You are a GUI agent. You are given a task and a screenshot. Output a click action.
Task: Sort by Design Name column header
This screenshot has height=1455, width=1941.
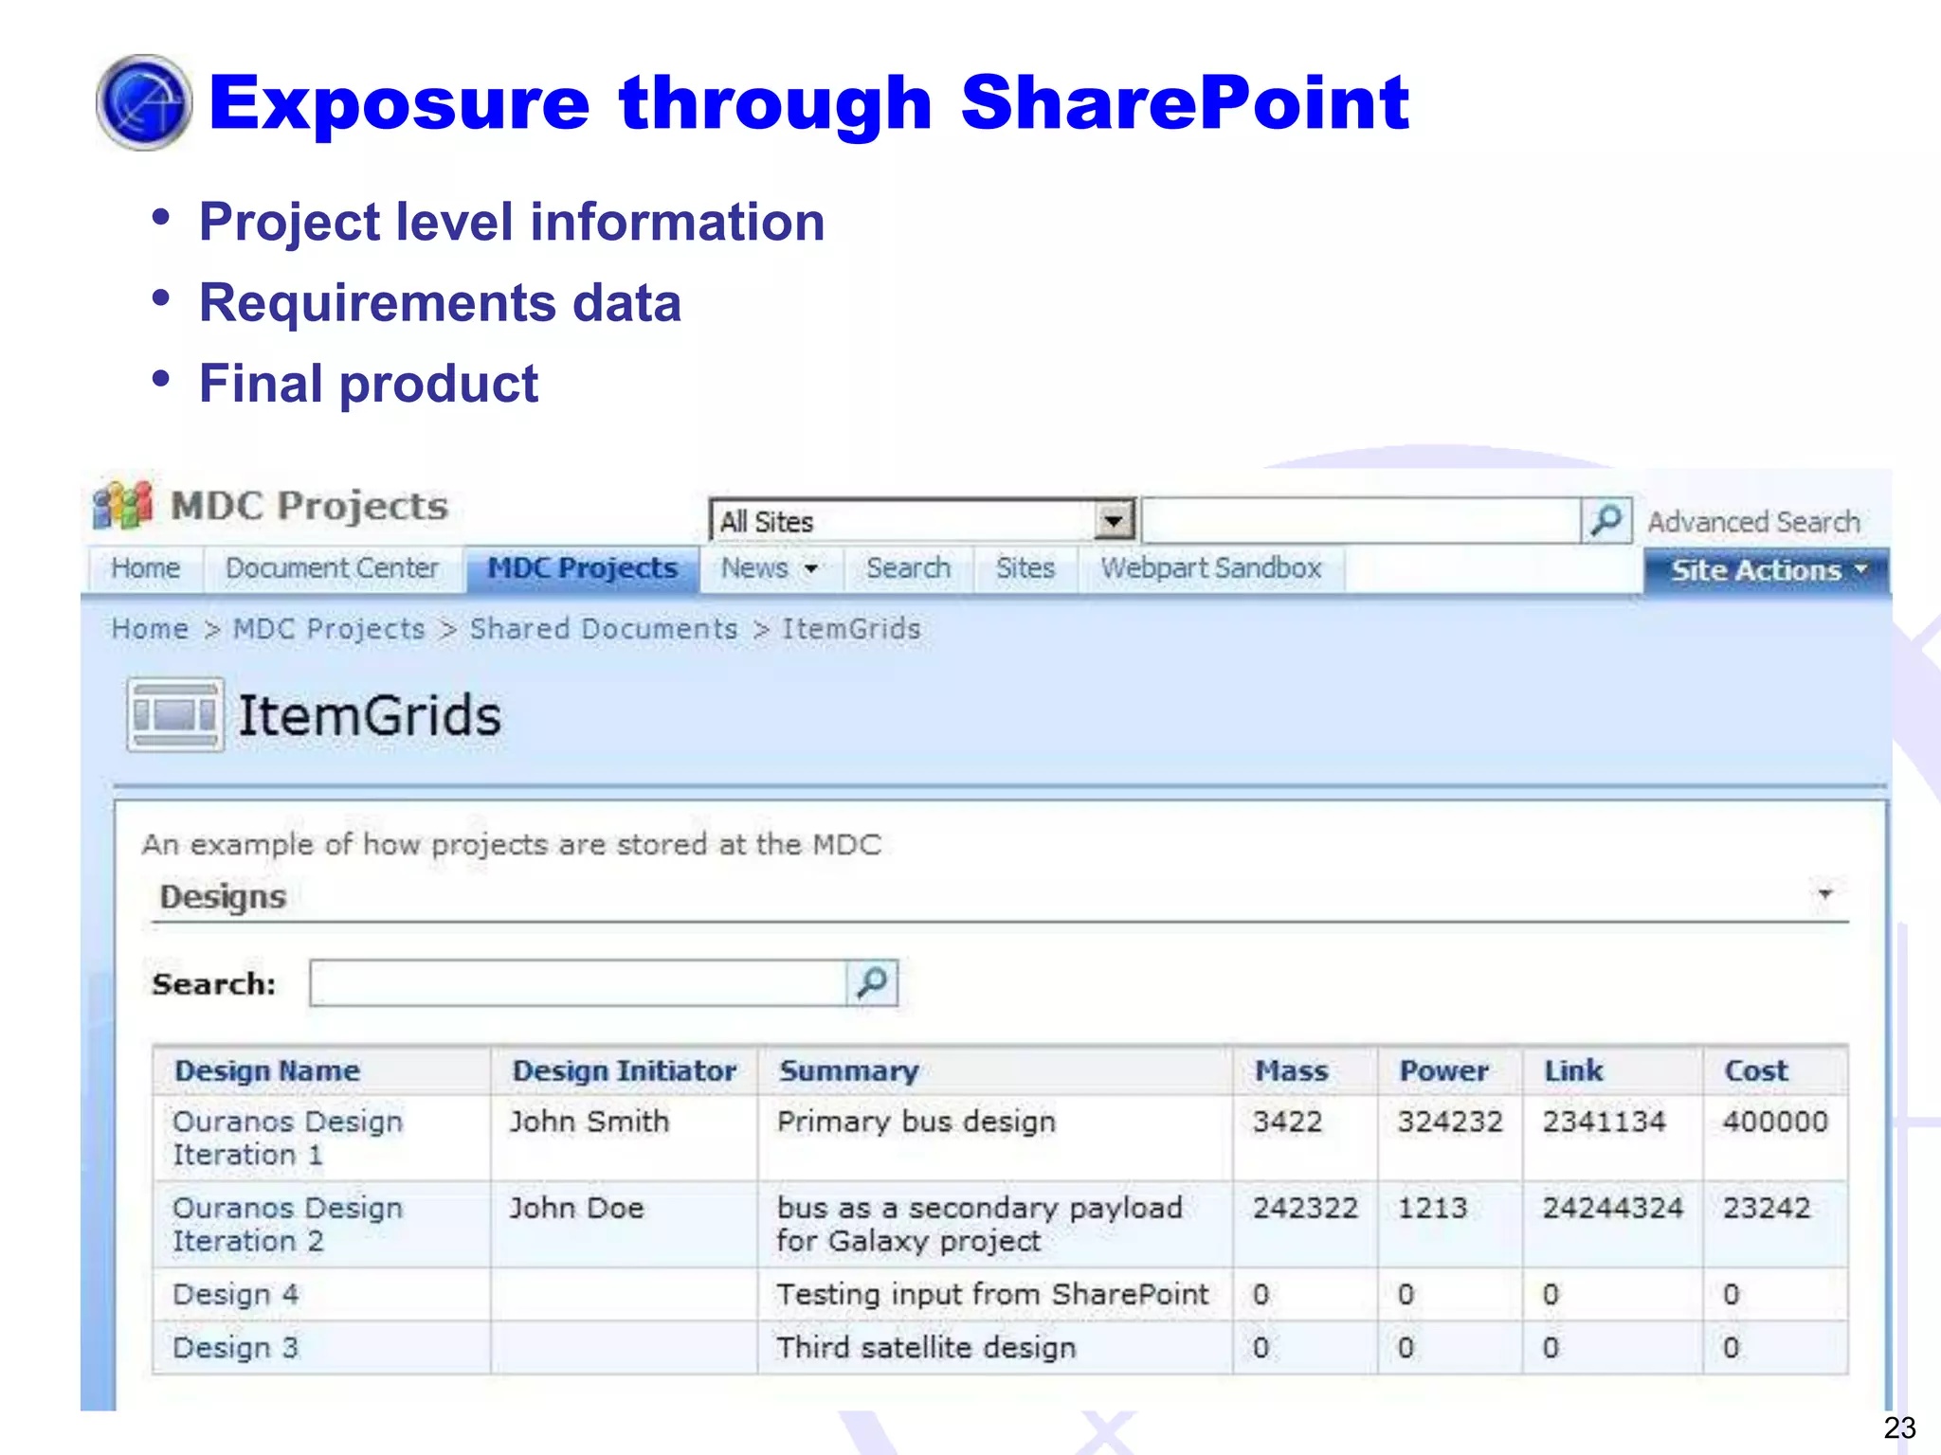click(x=267, y=1070)
